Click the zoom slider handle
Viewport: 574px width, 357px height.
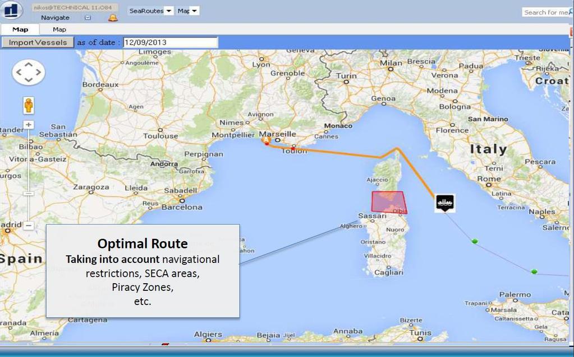(29, 193)
